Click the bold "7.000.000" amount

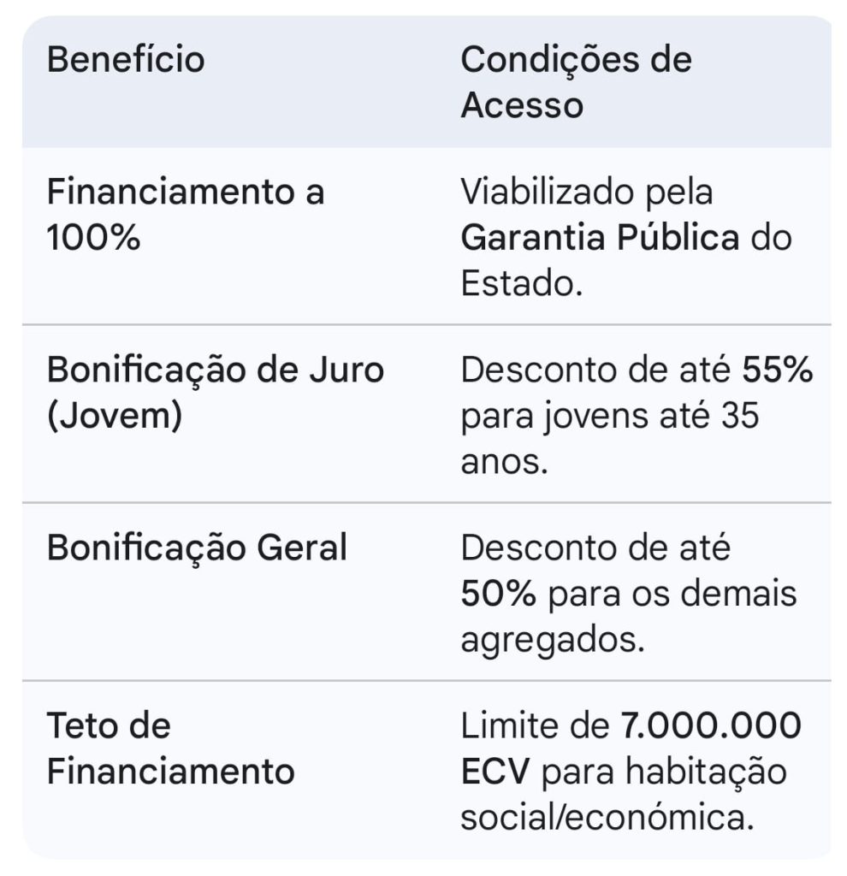click(x=710, y=726)
